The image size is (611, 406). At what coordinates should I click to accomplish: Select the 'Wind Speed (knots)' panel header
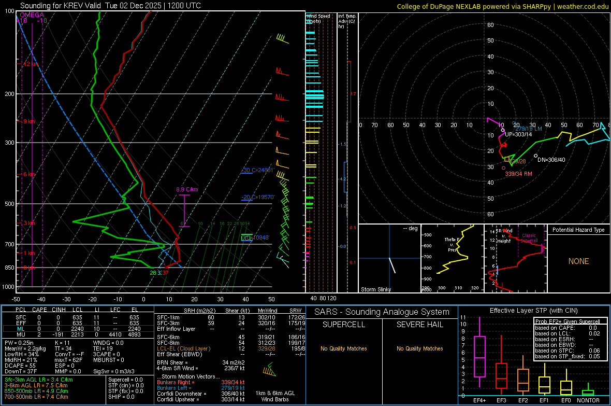click(x=318, y=18)
